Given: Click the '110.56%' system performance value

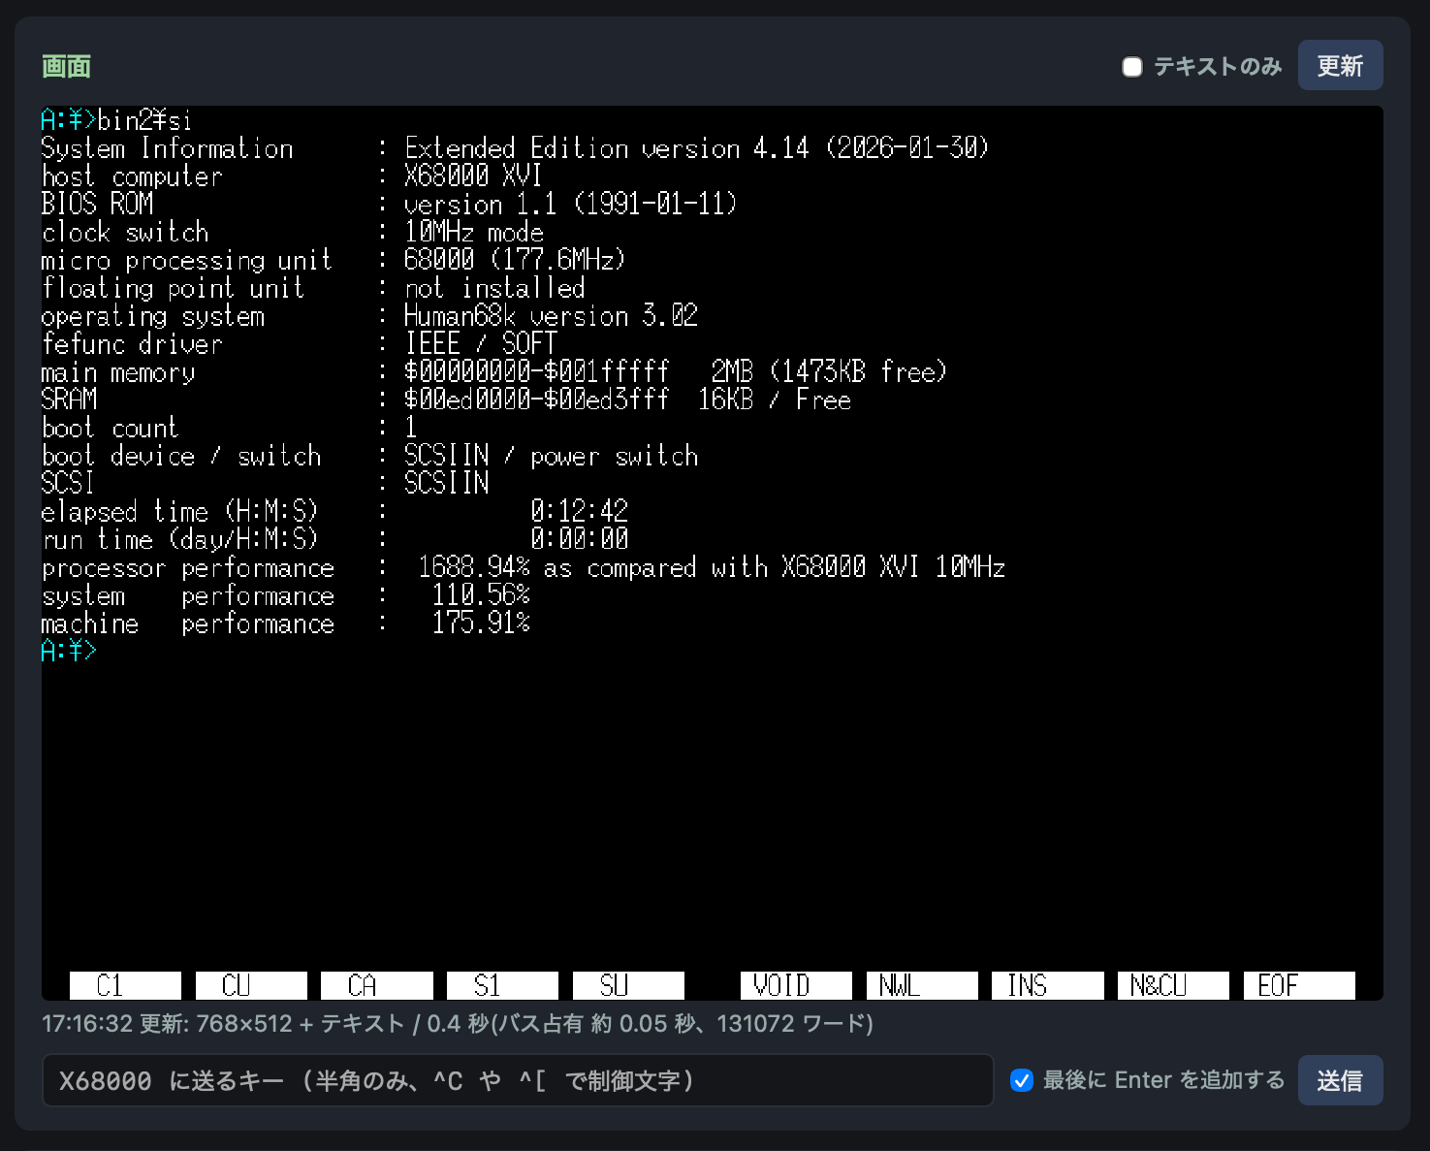Looking at the screenshot, I should tap(481, 595).
